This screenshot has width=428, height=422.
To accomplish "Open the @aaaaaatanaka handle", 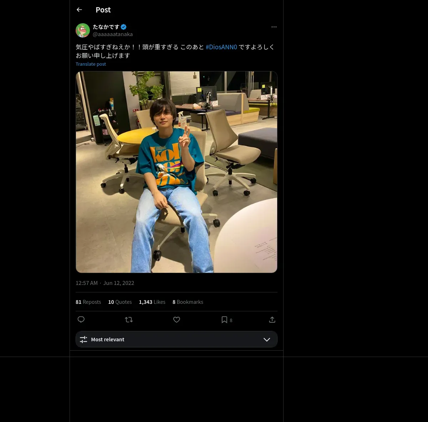I will click(x=113, y=34).
